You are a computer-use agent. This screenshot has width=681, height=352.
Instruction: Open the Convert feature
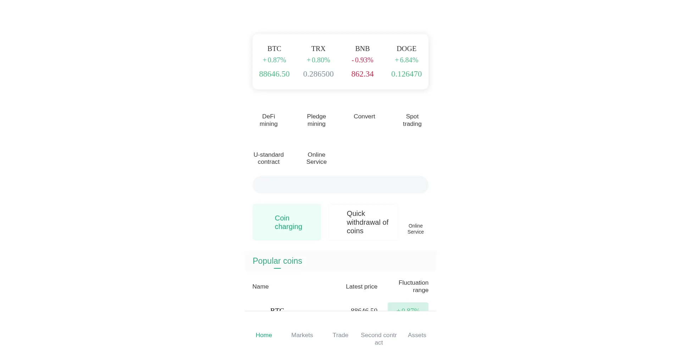364,116
